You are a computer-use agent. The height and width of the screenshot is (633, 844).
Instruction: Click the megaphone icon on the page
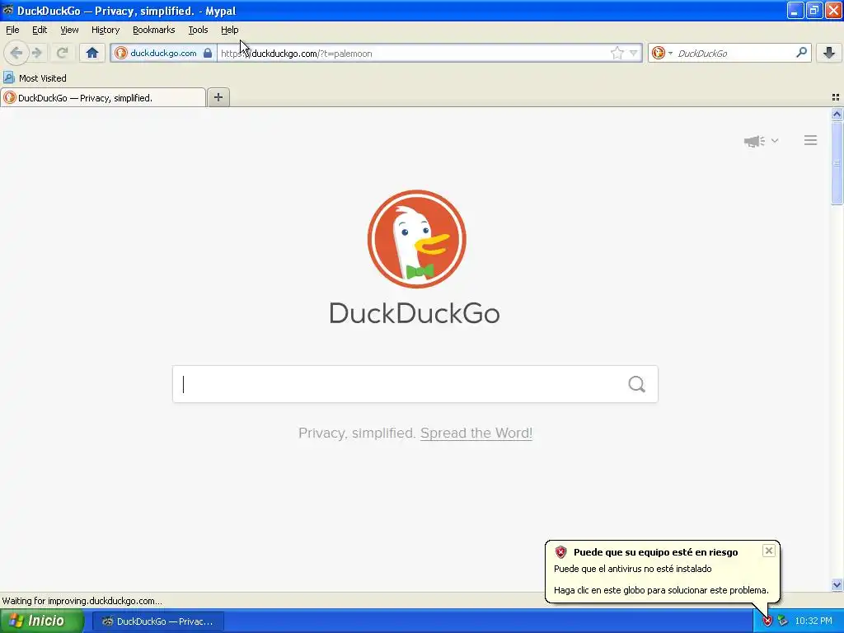click(754, 141)
